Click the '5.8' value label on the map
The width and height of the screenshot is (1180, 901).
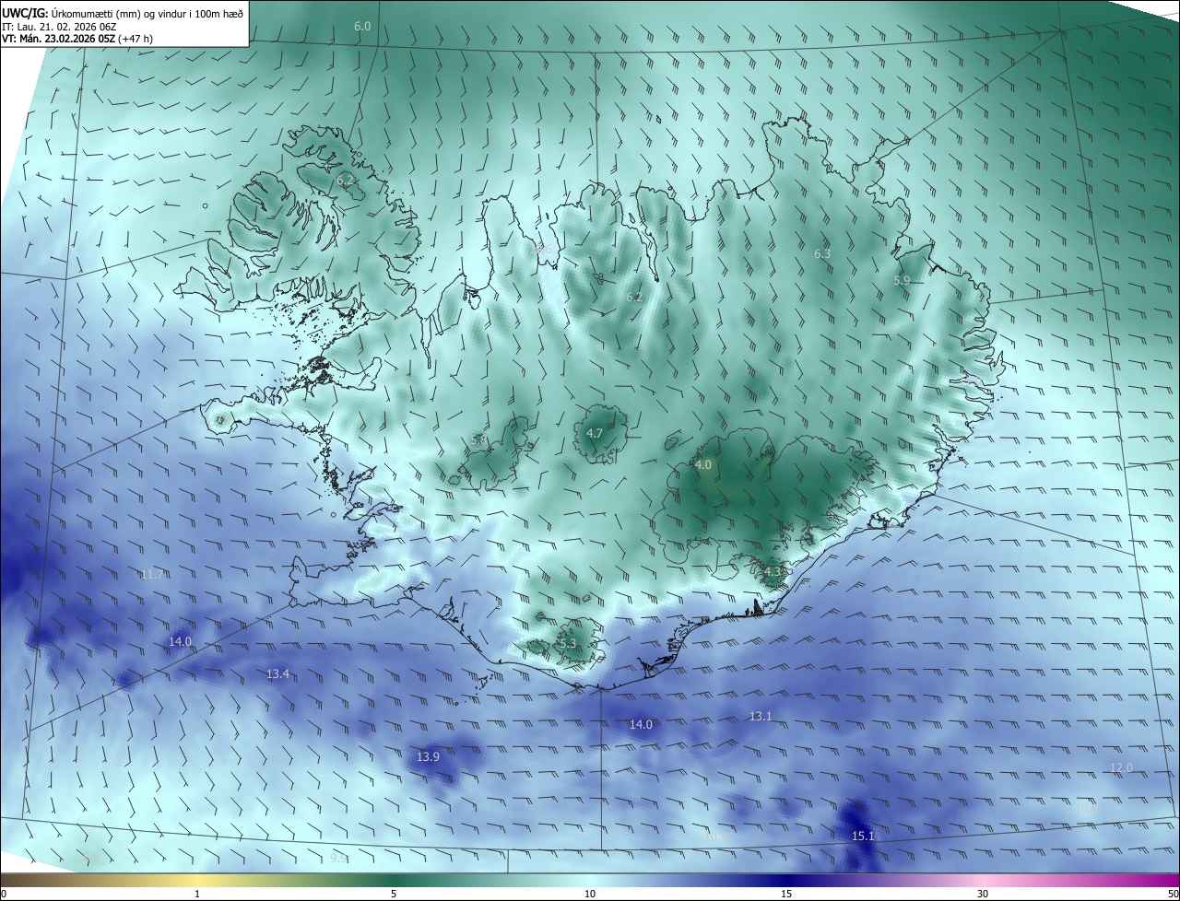tap(478, 440)
